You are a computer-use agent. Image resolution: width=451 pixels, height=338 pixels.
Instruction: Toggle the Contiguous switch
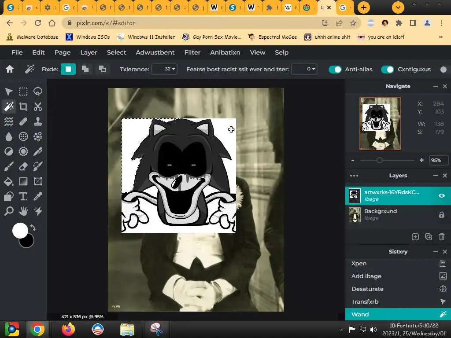(388, 69)
